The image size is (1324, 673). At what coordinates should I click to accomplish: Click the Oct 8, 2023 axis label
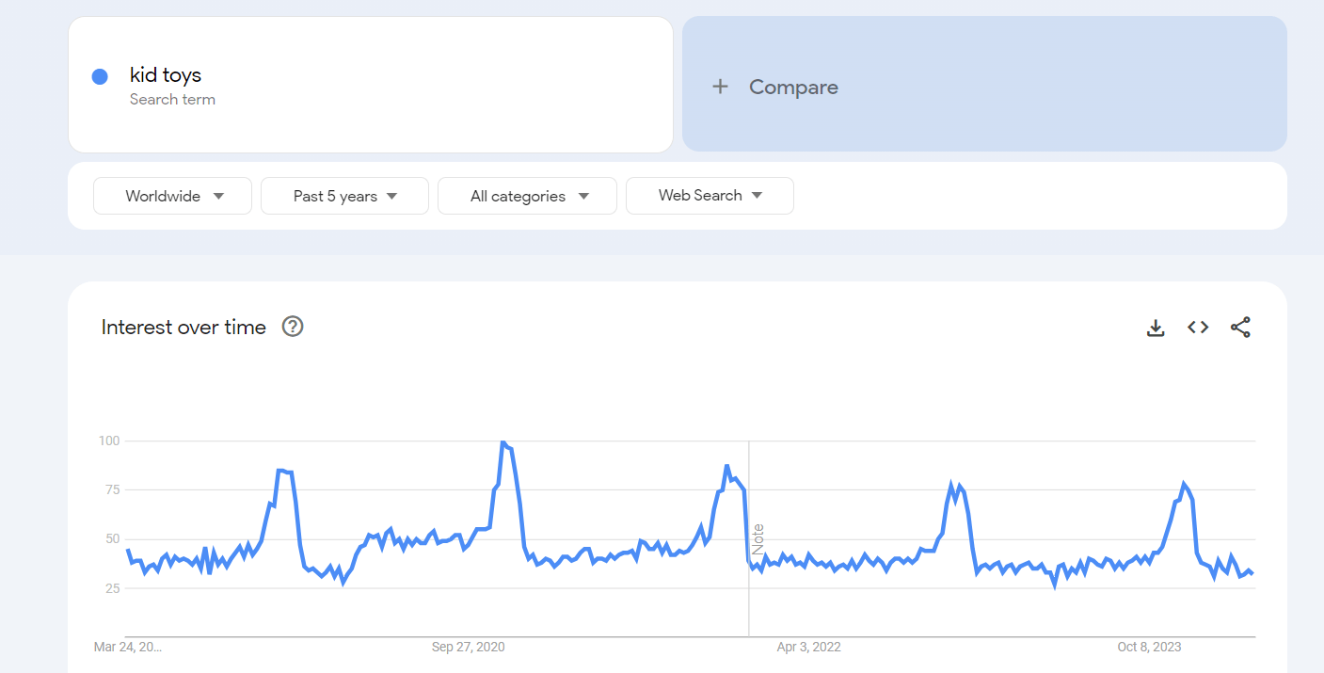[1149, 647]
